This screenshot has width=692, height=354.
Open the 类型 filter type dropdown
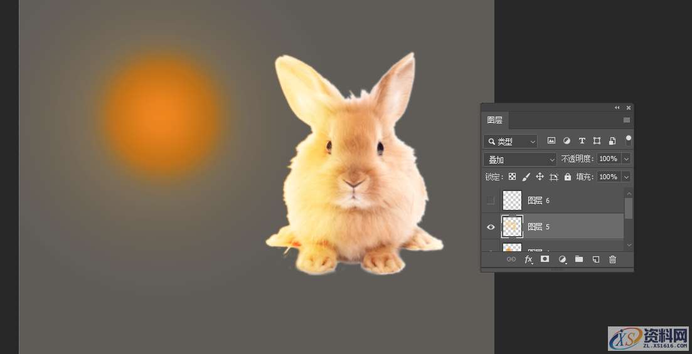click(510, 141)
